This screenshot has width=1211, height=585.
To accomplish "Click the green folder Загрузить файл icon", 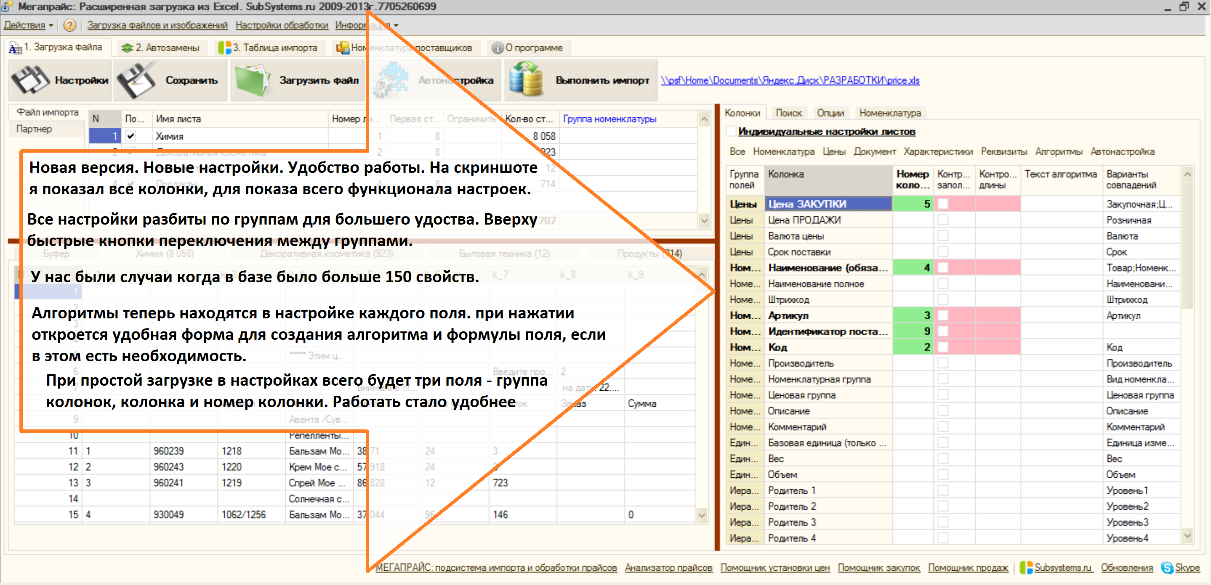I will pyautogui.click(x=253, y=80).
